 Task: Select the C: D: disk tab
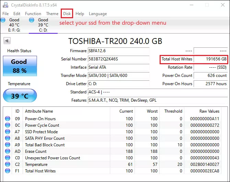tap(43, 25)
